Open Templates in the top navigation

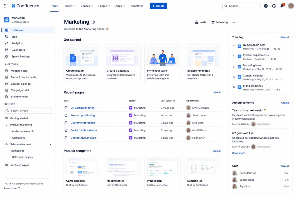[x=137, y=6]
